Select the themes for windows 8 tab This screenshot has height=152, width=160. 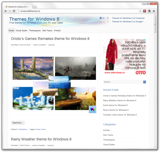(18, 7)
